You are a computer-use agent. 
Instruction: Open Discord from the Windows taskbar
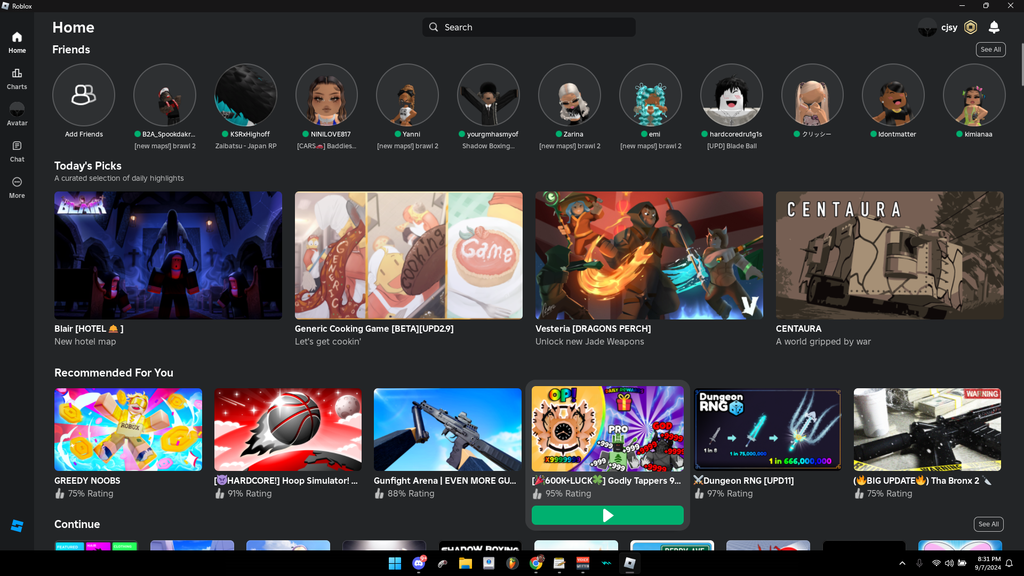coord(419,563)
